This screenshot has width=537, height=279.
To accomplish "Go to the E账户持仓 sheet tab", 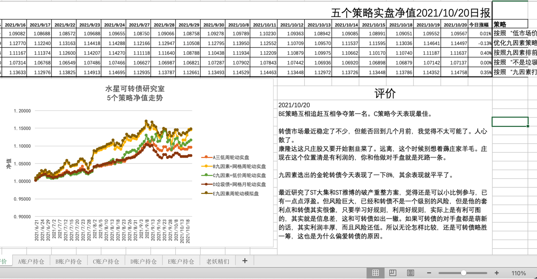I will pos(181,262).
